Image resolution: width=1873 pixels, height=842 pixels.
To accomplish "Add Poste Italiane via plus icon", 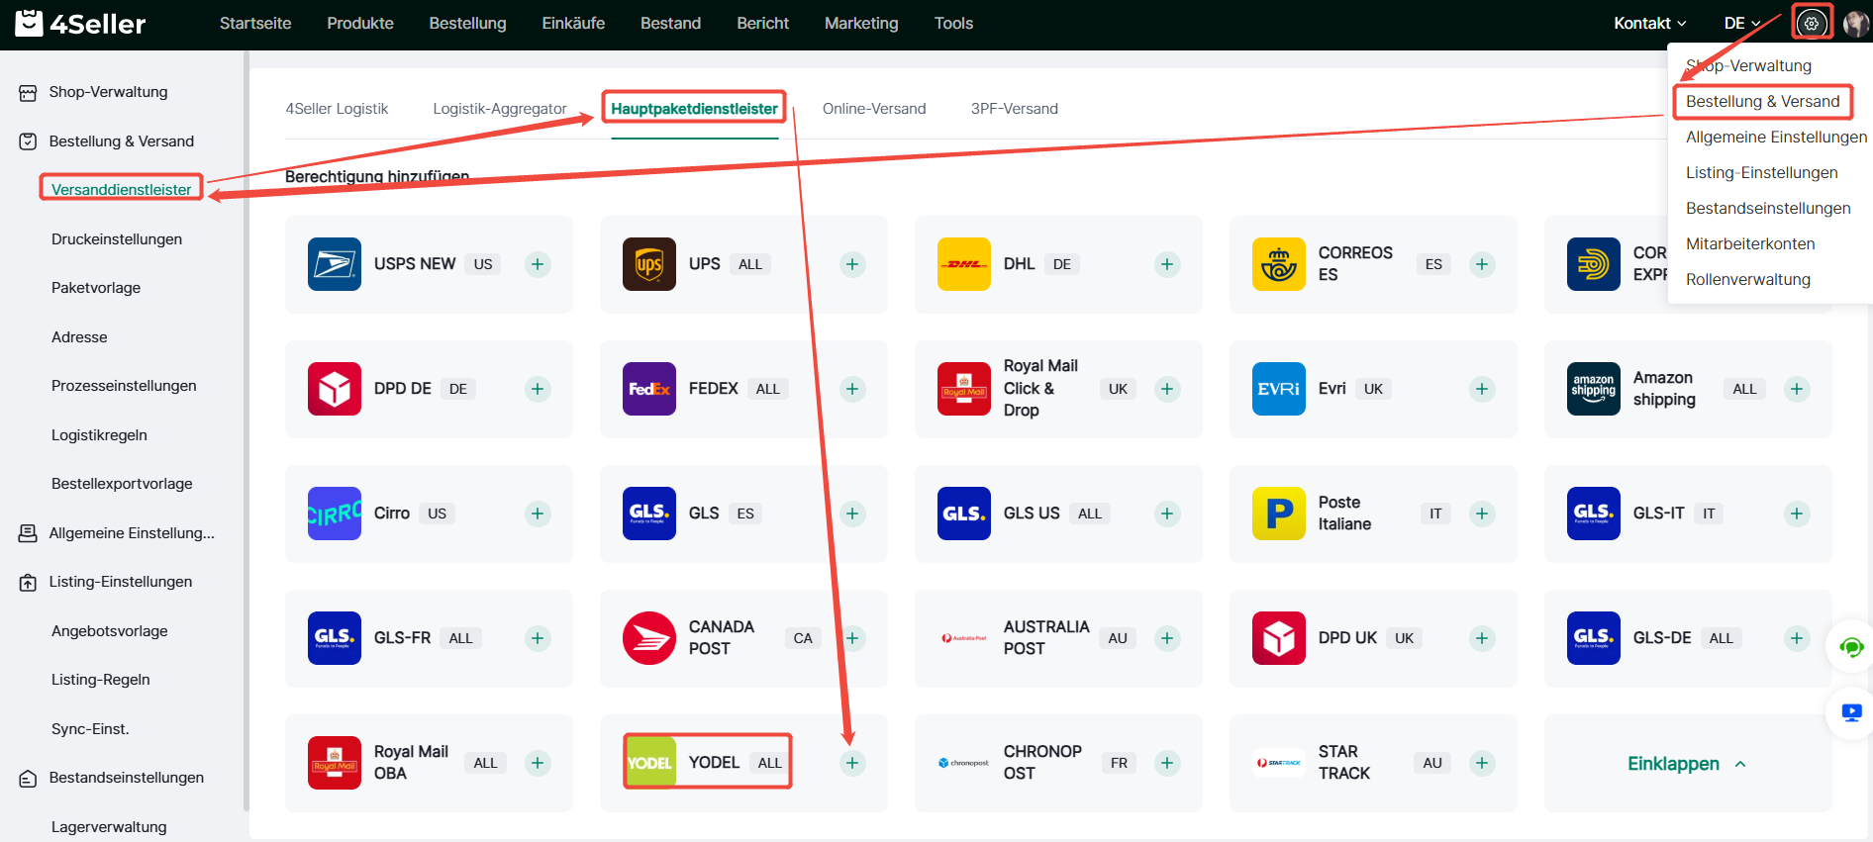I will [1482, 514].
